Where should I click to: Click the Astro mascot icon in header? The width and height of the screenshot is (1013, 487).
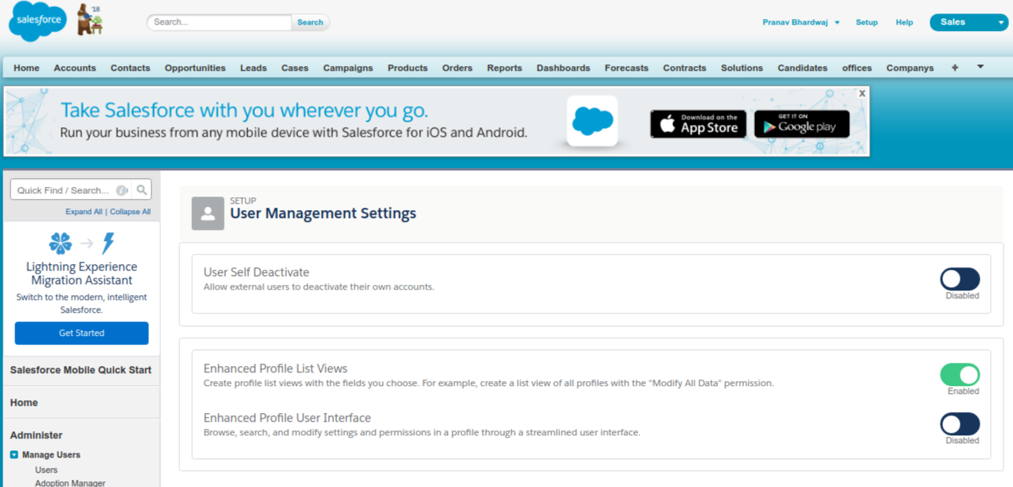coord(88,20)
